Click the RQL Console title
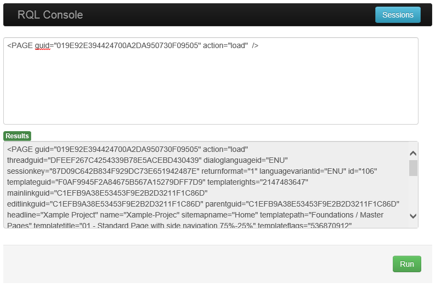 [50, 15]
